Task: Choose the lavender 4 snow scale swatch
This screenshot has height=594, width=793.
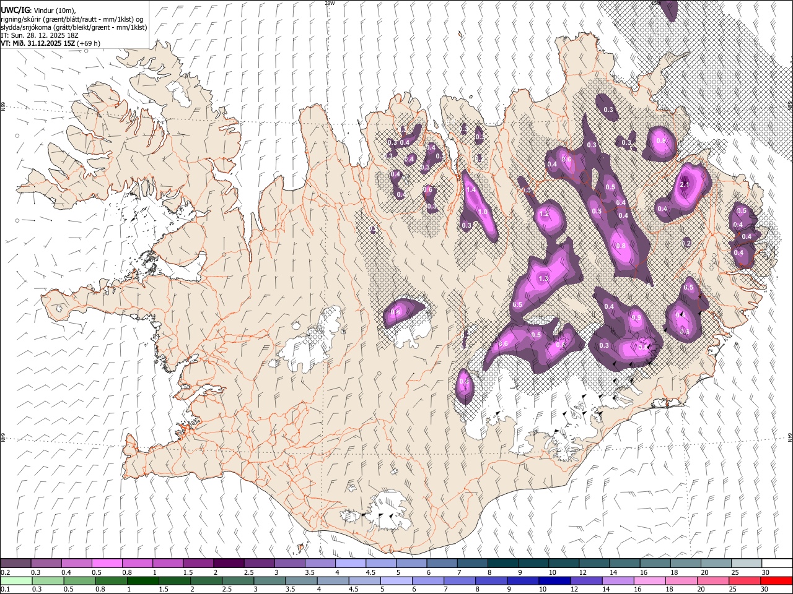Action: point(351,563)
